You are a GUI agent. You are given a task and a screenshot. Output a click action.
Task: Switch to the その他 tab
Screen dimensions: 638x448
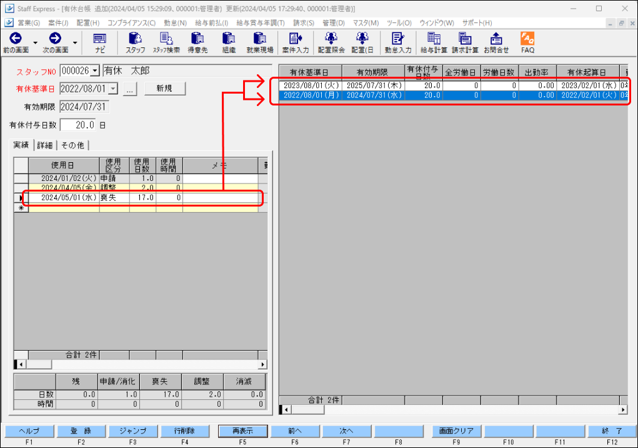point(72,145)
